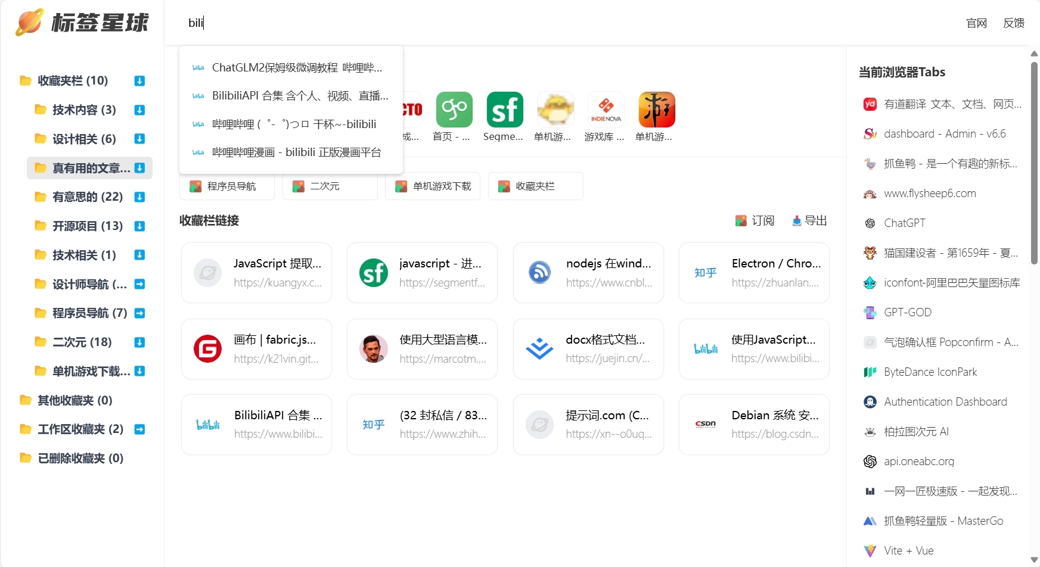The width and height of the screenshot is (1040, 567).
Task: Open the ByteDance IconPark tab entry
Action: [930, 372]
